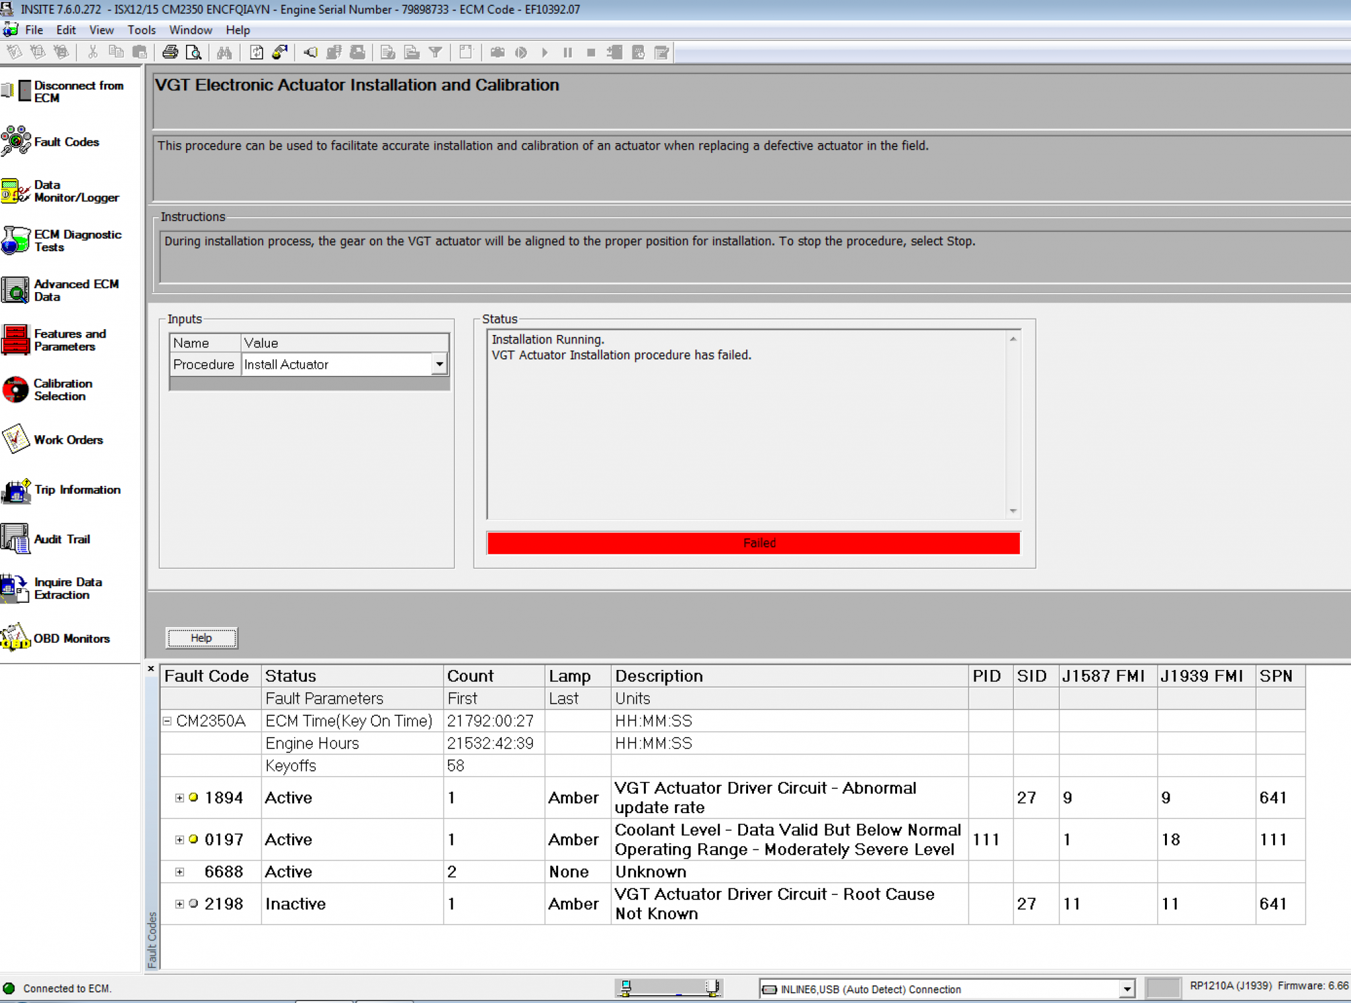1351x1003 pixels.
Task: Expand fault code 2198 row
Action: 179,904
